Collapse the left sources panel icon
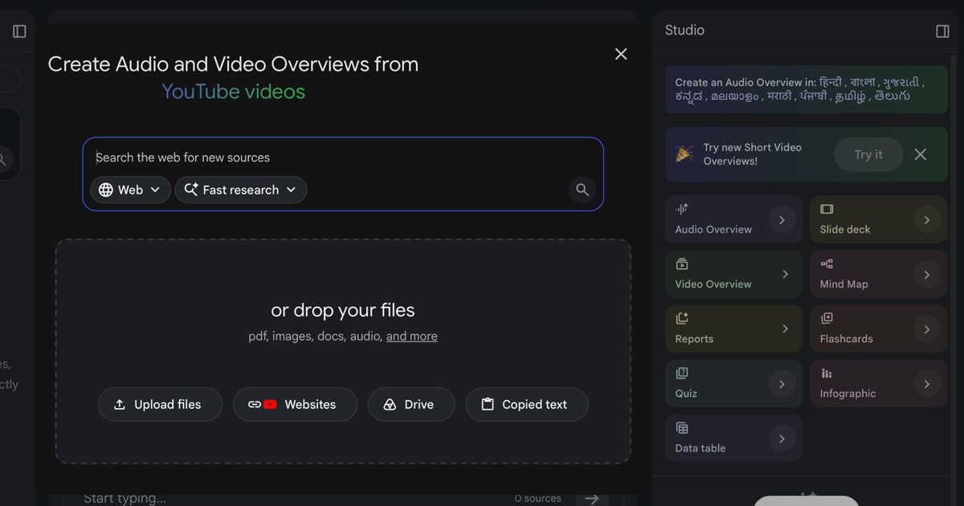964x506 pixels. click(x=20, y=31)
